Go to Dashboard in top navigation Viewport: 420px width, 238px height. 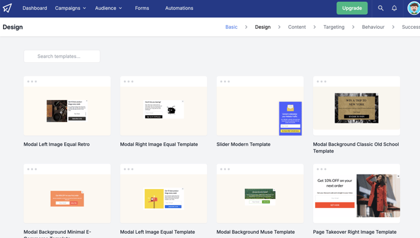(x=35, y=8)
